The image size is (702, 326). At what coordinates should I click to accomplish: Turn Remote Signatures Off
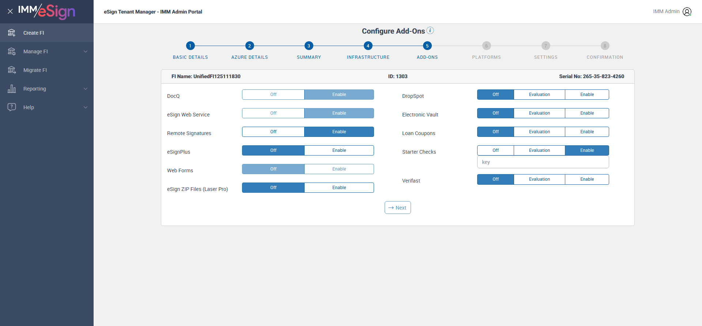click(273, 132)
